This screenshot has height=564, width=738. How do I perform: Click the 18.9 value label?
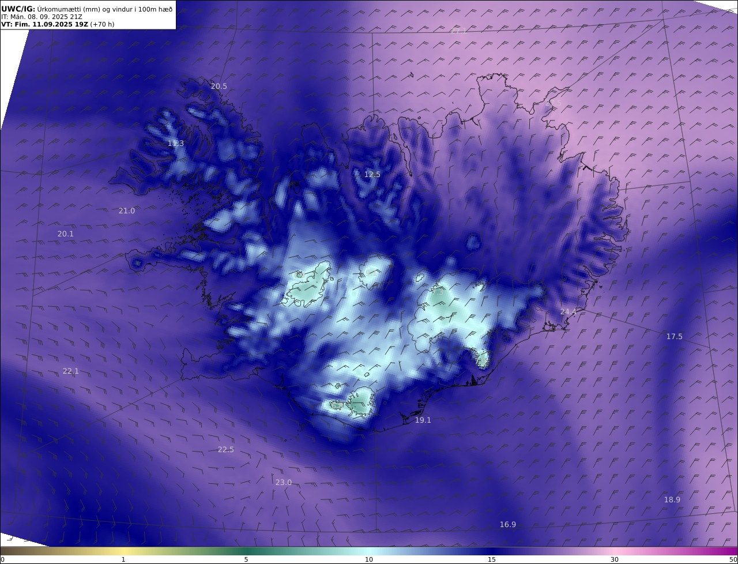(672, 499)
